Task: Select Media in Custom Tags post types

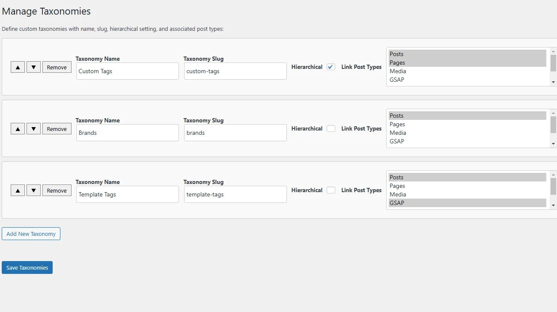Action: (398, 71)
